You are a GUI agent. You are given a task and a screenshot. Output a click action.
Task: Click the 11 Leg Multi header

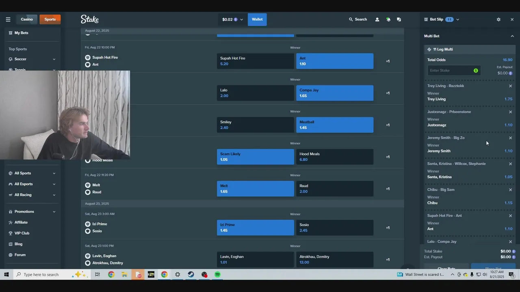[x=470, y=49]
